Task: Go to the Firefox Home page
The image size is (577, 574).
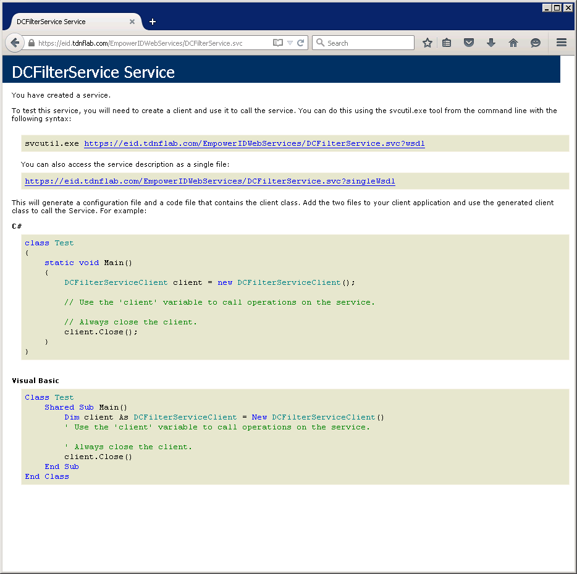Action: click(x=513, y=43)
